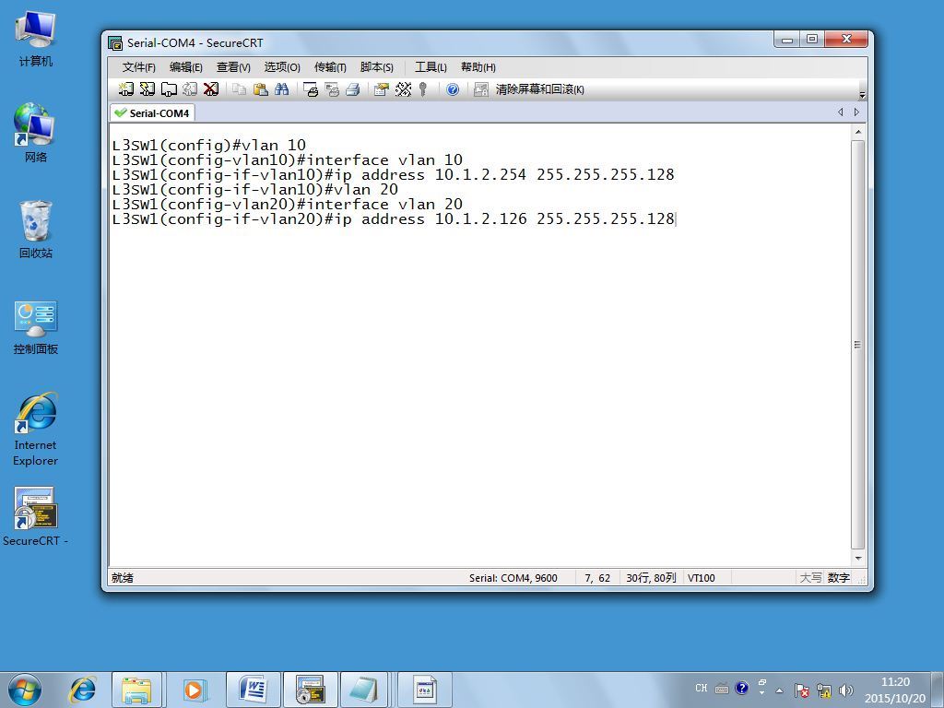Click the Action Center flag tray icon
Screen dimensions: 944x708
coord(802,690)
